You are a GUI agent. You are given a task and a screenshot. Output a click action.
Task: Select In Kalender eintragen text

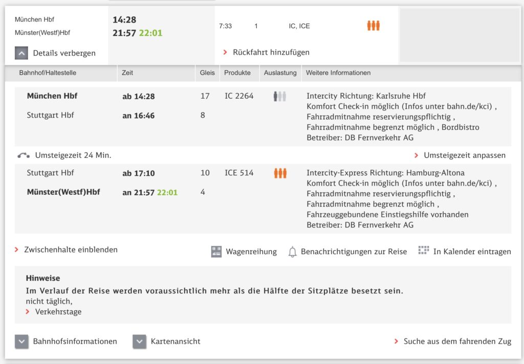472,252
